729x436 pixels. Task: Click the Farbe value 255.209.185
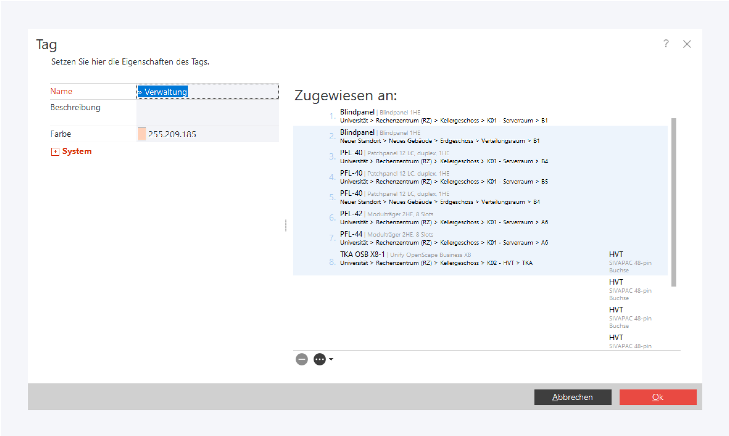coord(172,134)
